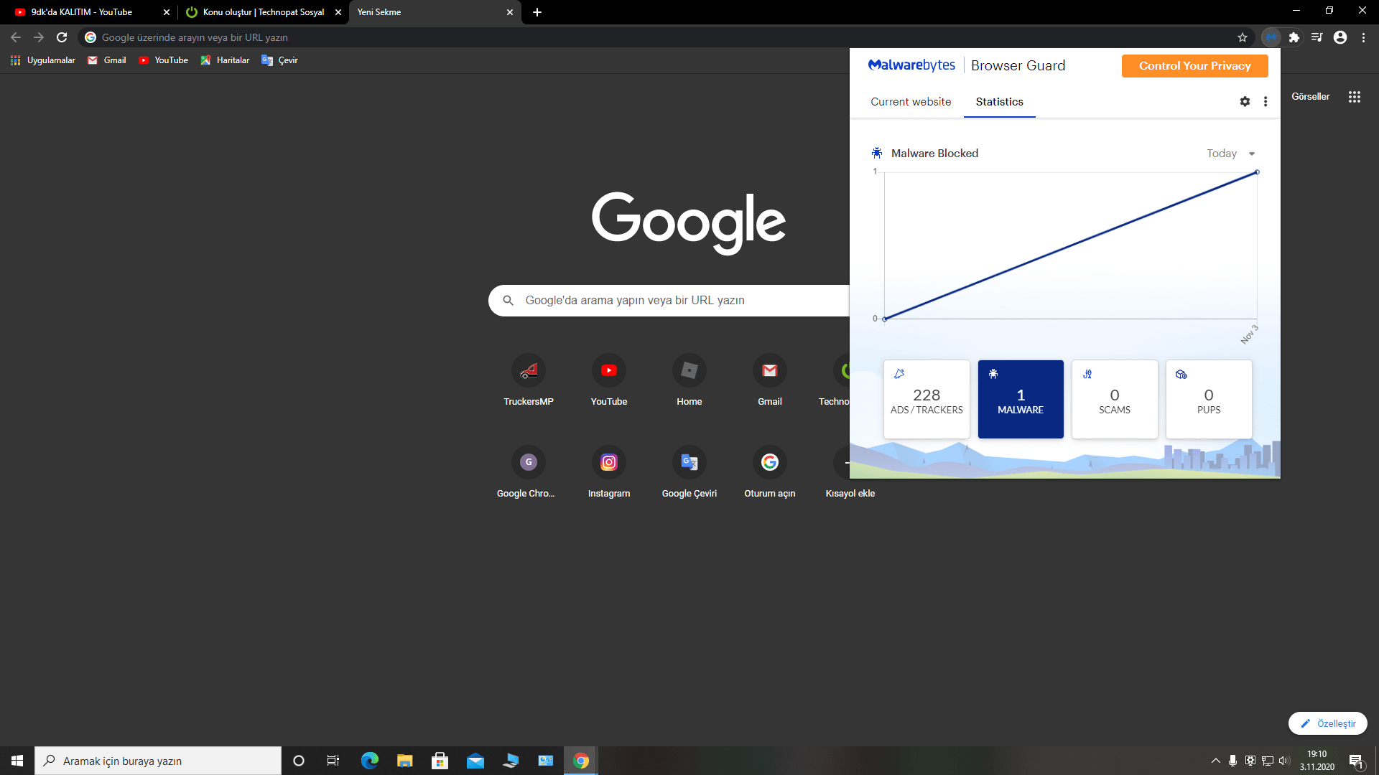Viewport: 1379px width, 775px height.
Task: Click the top data point on malware graph
Action: point(1257,172)
